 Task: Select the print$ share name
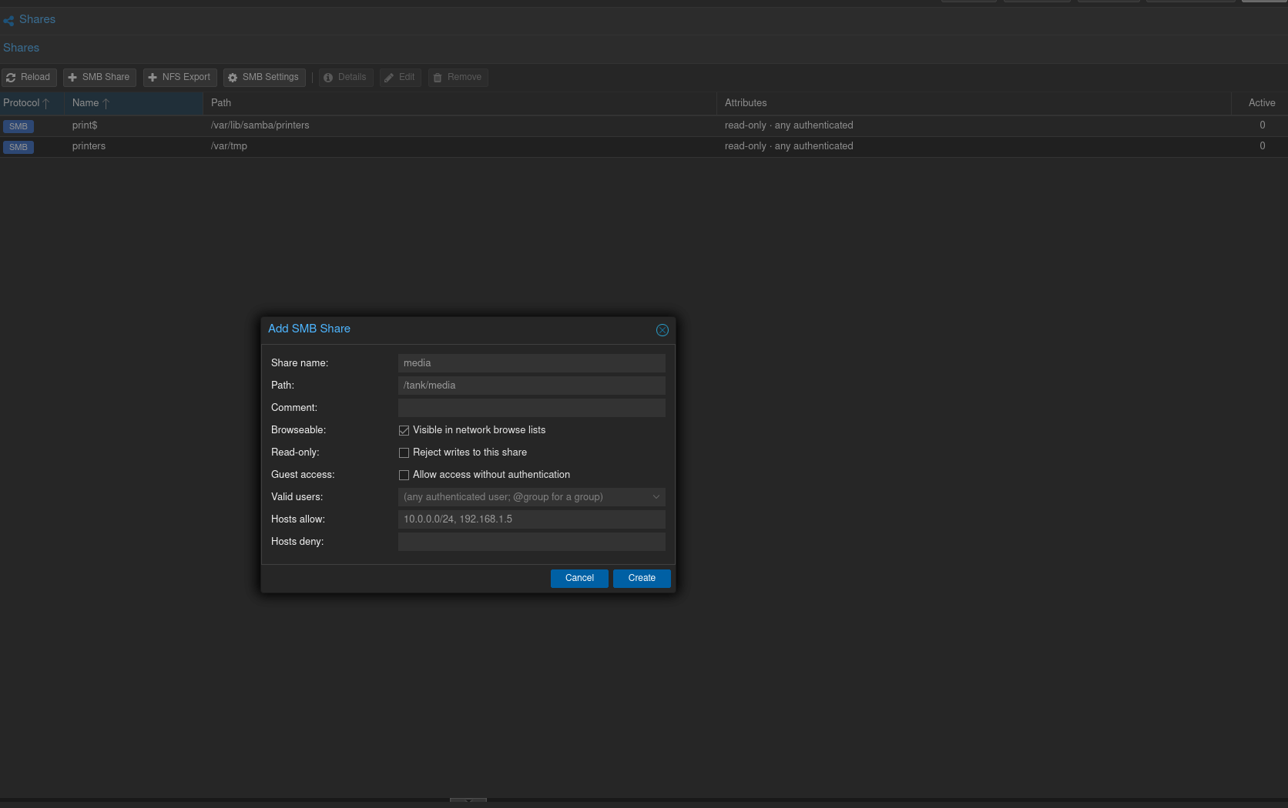[x=85, y=125]
